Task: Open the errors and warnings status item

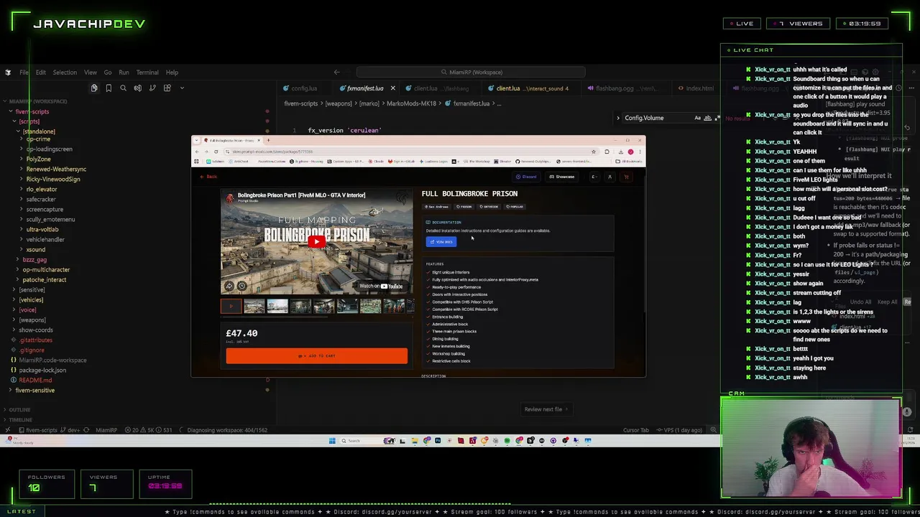Action: point(147,430)
